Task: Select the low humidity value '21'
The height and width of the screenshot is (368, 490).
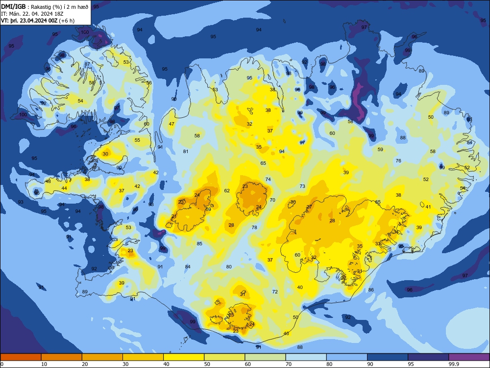Action: (174, 216)
